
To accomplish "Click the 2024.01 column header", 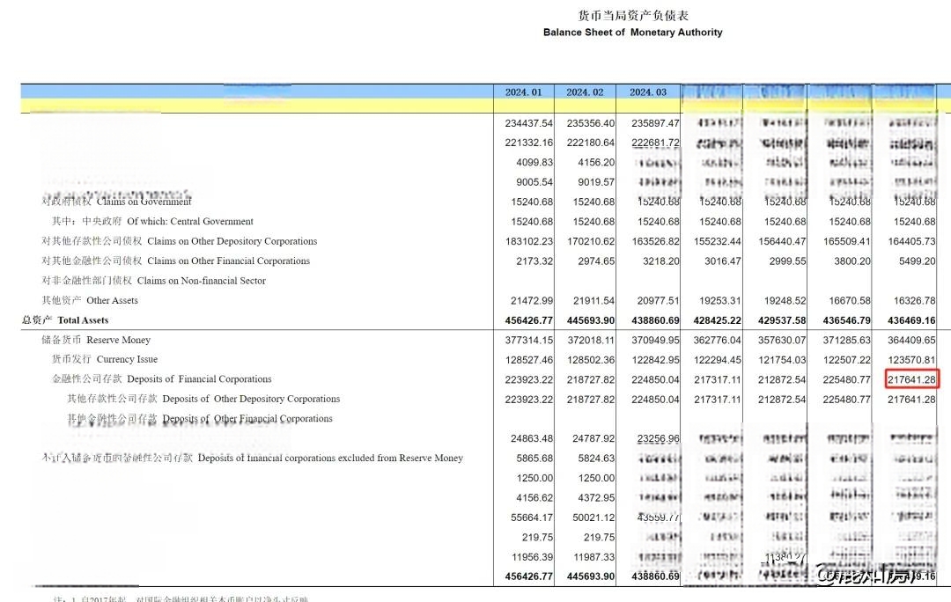I will pos(523,92).
